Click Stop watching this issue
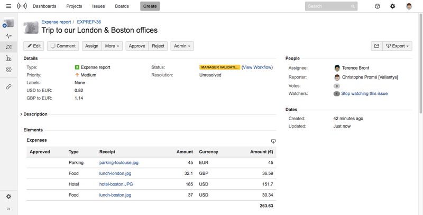The image size is (423, 215). click(x=364, y=93)
